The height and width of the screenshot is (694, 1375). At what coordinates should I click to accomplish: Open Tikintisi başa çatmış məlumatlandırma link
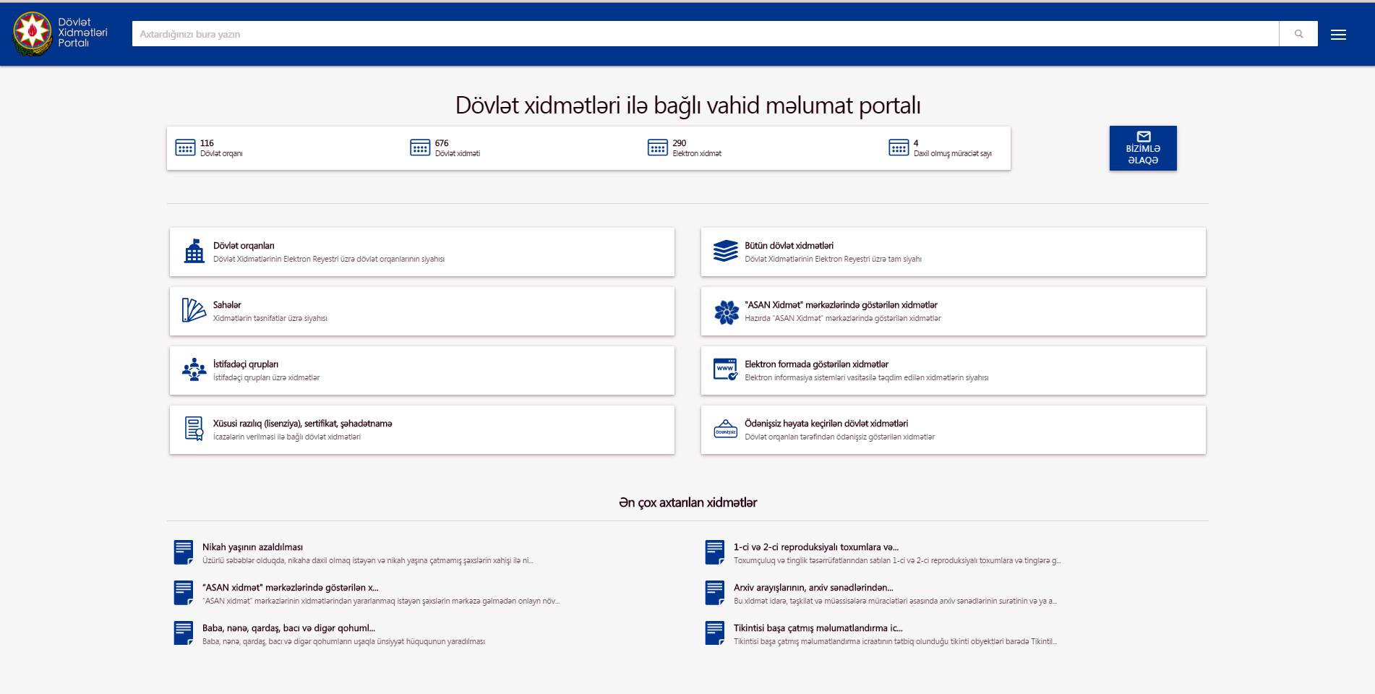[818, 628]
